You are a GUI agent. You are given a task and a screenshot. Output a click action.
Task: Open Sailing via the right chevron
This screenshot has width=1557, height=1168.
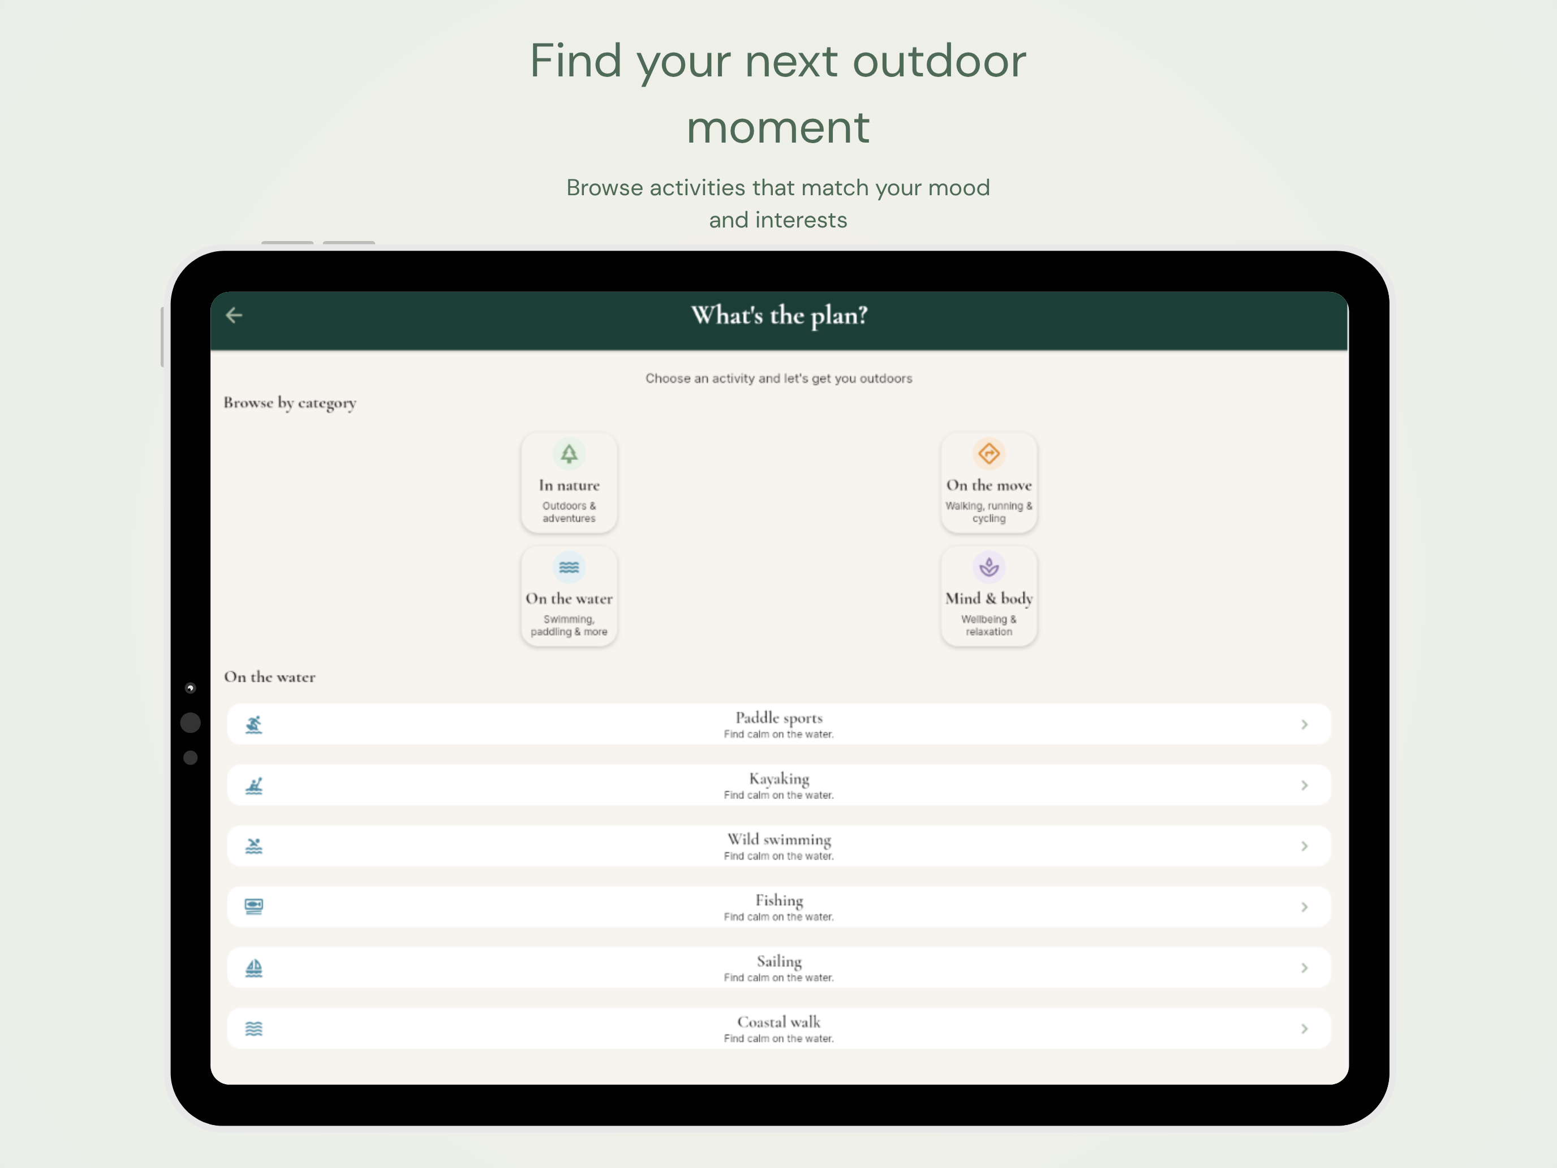(x=1304, y=968)
